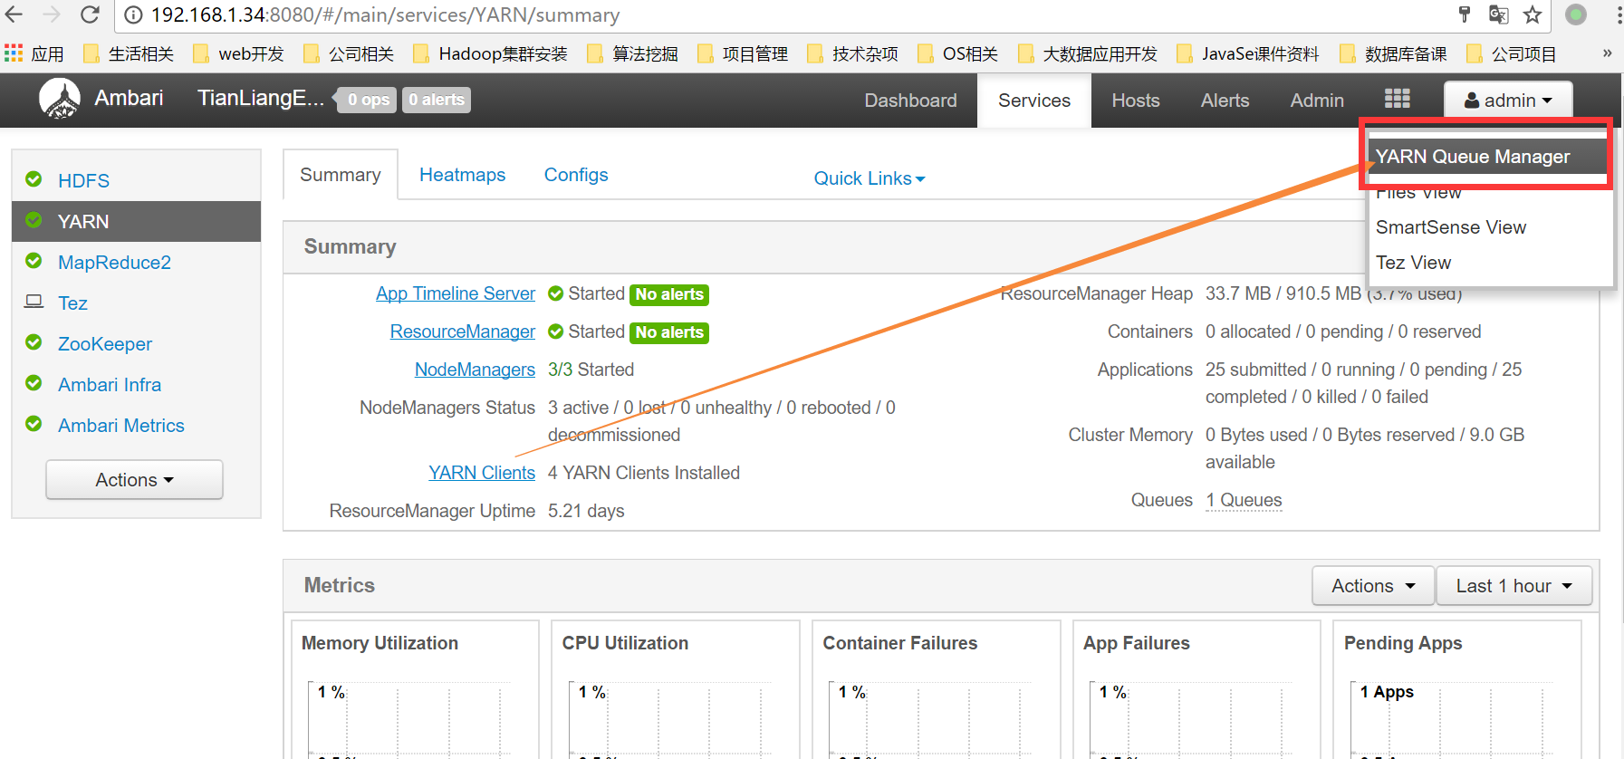Screen dimensions: 1624x759
Task: Switch to the Heatmaps tab
Action: point(463,175)
